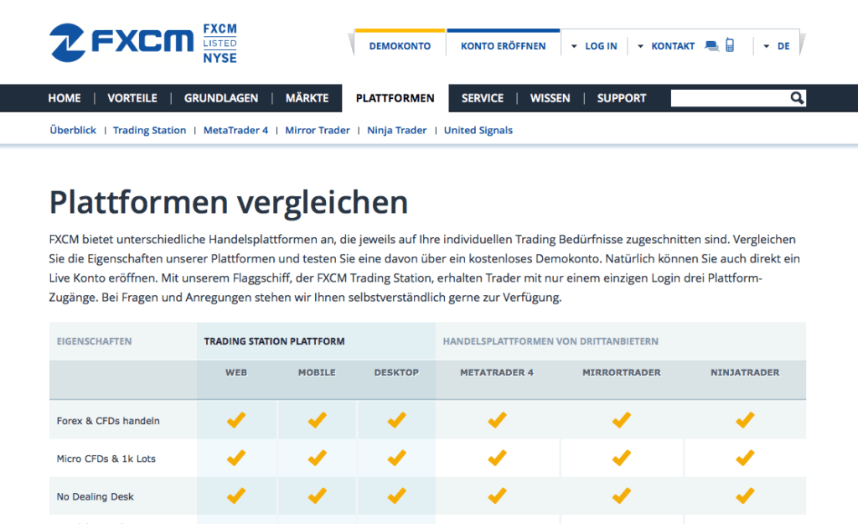The height and width of the screenshot is (524, 858).
Task: Click NinjaTrader checkmark in No Dealing Desk row
Action: pos(745,495)
